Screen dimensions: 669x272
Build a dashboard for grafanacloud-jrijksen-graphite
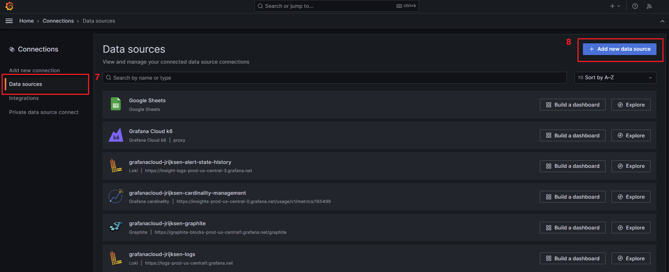point(573,228)
